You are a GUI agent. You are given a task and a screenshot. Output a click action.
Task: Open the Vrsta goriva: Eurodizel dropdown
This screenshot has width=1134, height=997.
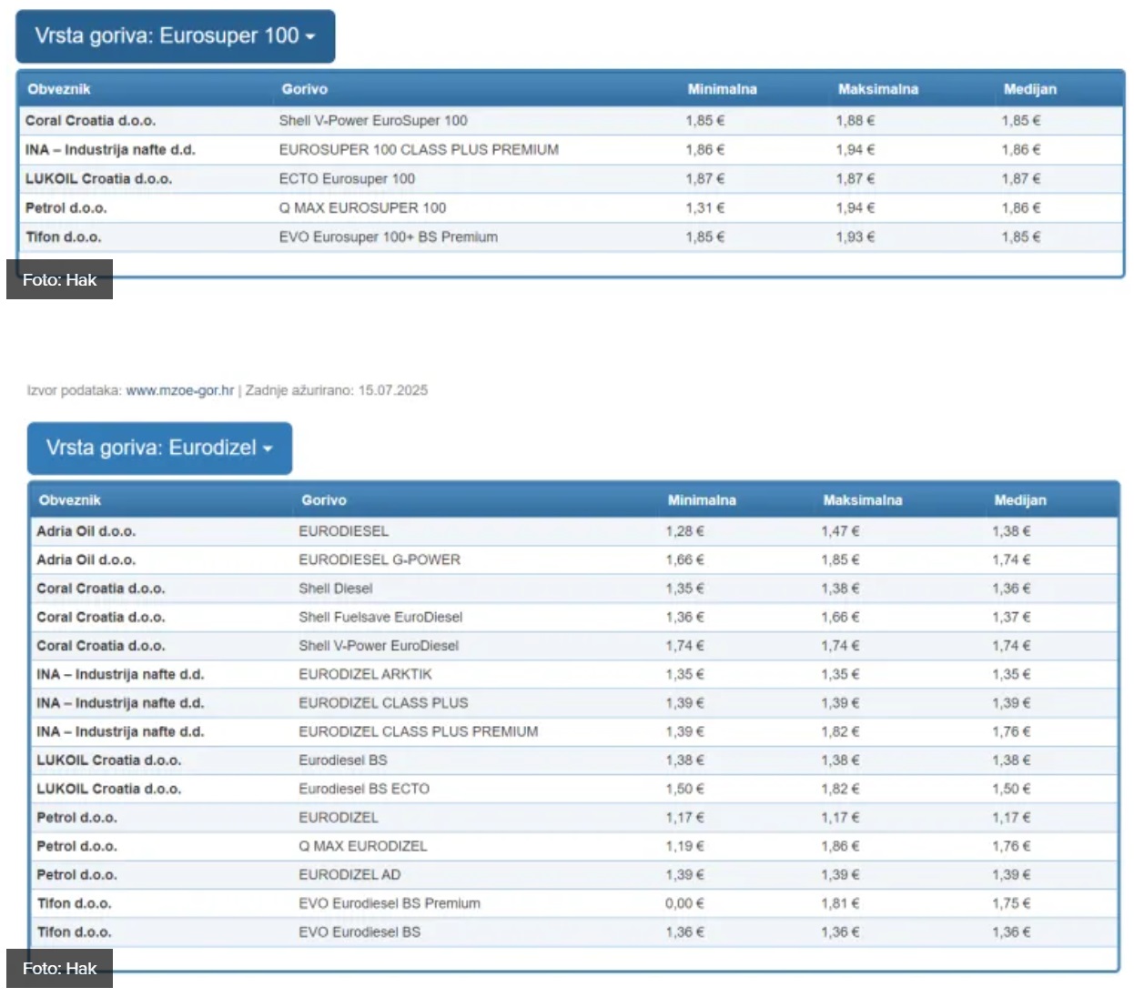point(159,448)
